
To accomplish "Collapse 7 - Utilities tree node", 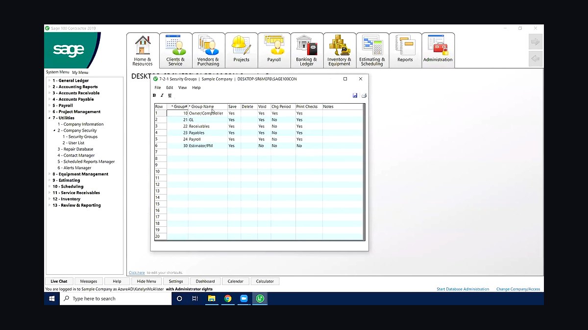I will coord(49,118).
